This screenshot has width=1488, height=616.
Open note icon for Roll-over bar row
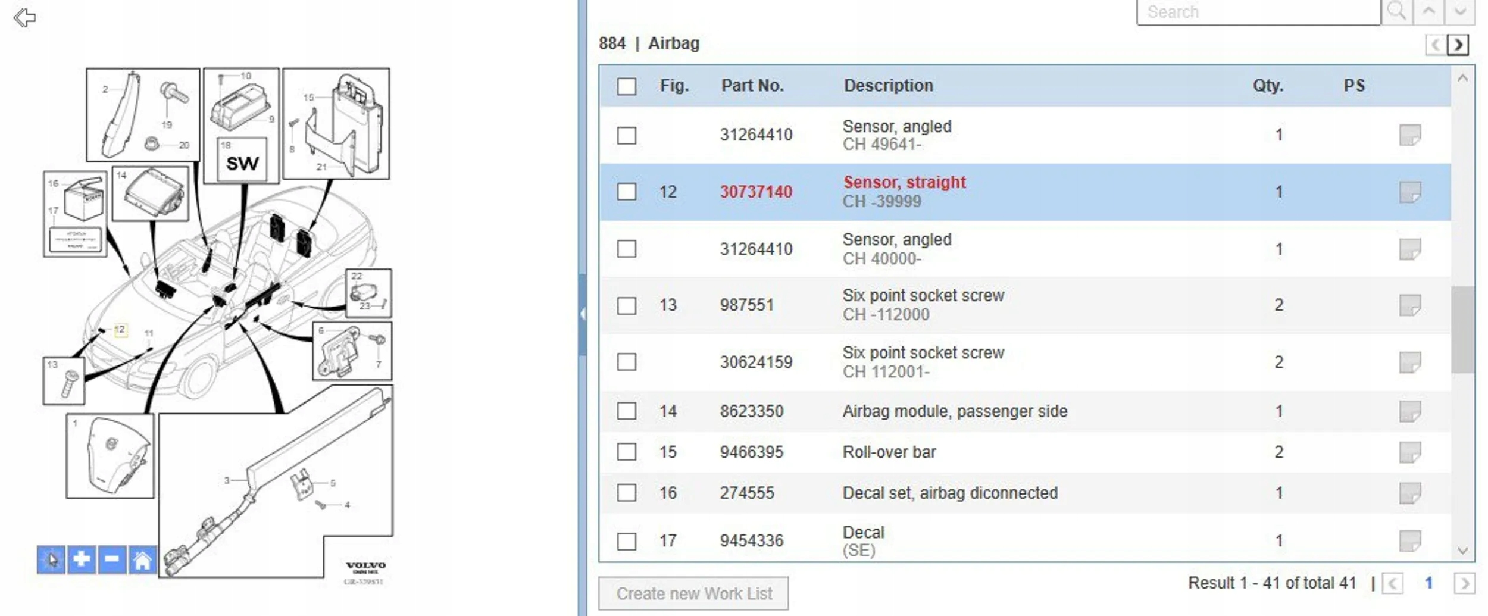pyautogui.click(x=1409, y=452)
